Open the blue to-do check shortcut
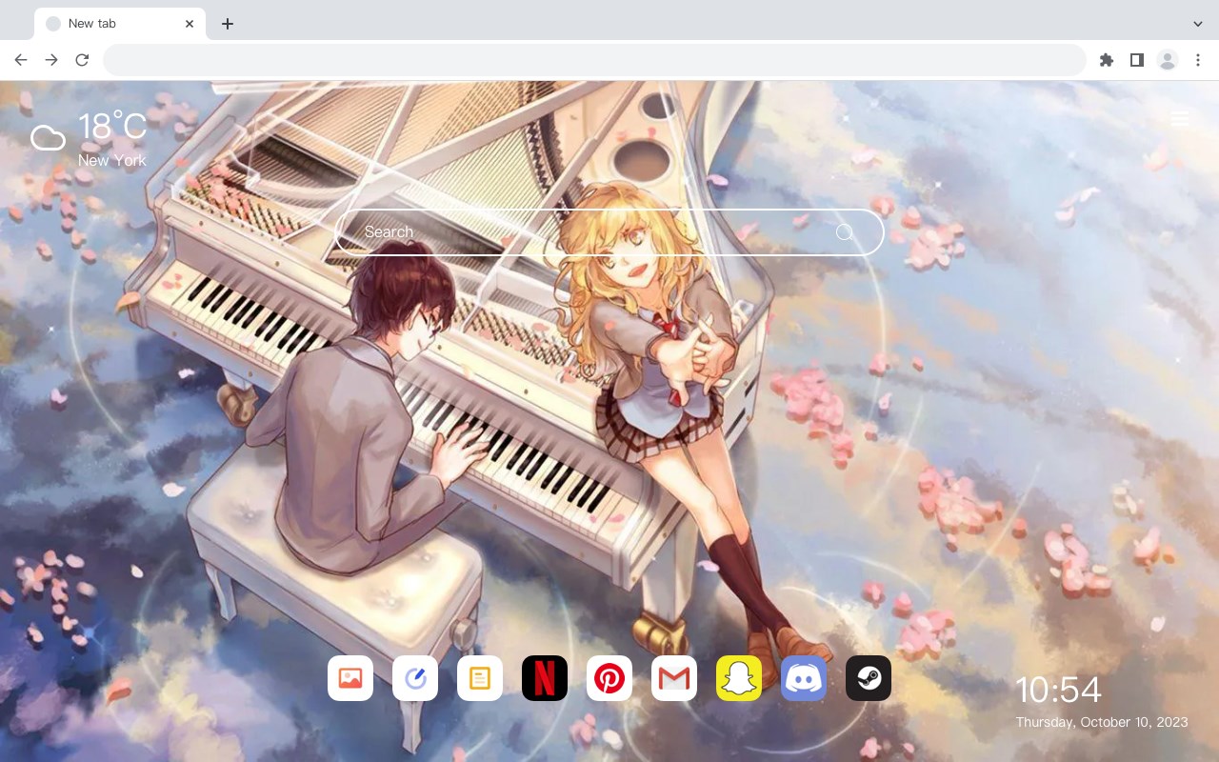Viewport: 1219px width, 762px height. click(415, 678)
